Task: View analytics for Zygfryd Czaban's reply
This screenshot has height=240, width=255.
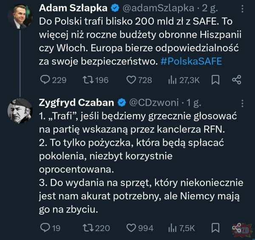Action: click(173, 228)
